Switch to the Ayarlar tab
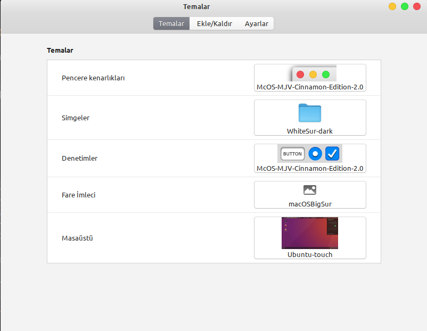This screenshot has width=427, height=331. point(256,24)
